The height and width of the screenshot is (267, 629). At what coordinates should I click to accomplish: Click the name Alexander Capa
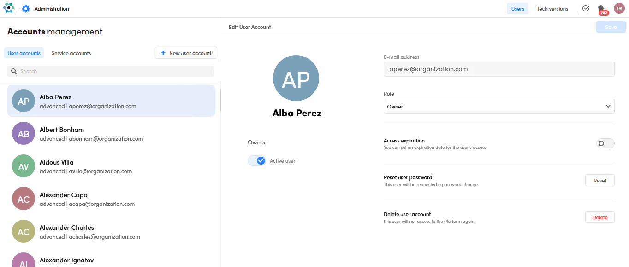[x=64, y=195]
